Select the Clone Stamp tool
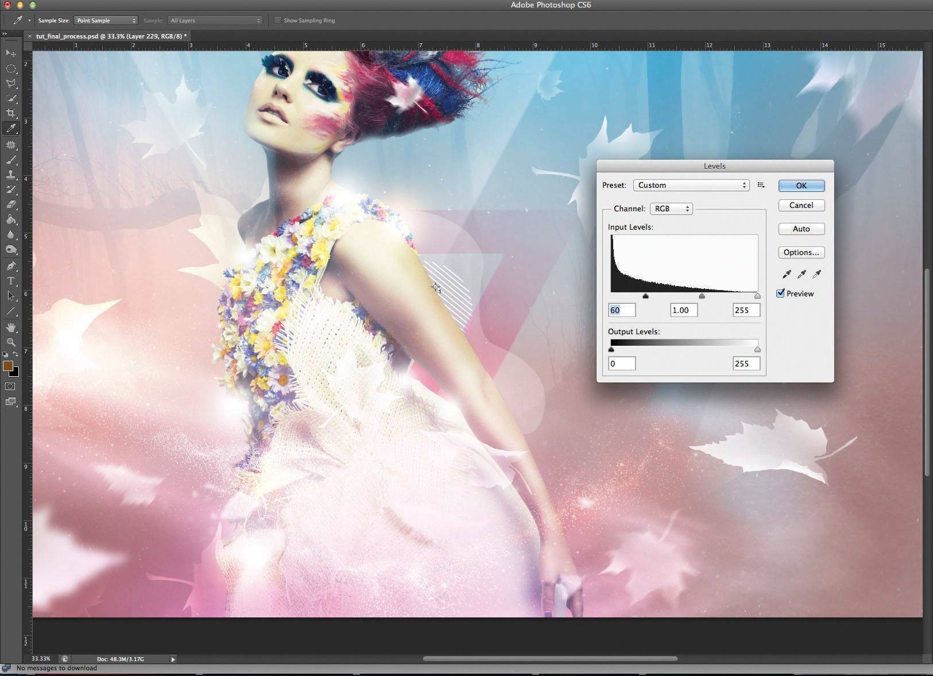The image size is (933, 676). tap(11, 175)
